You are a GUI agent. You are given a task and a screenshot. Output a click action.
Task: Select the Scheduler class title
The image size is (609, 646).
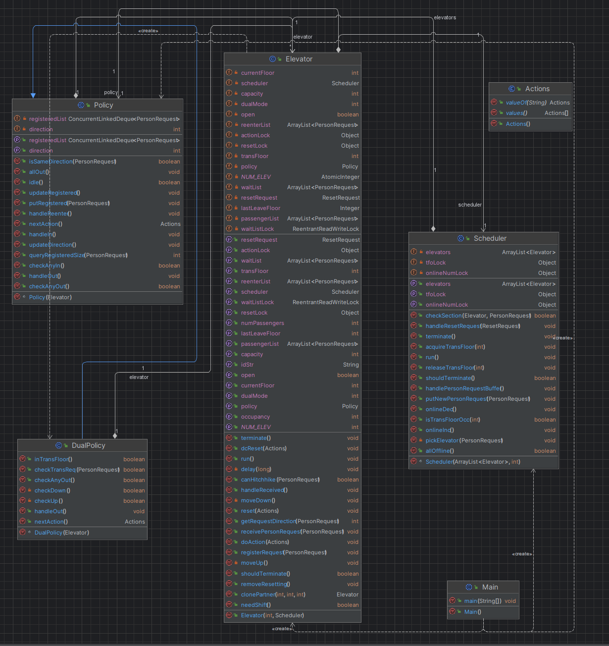point(490,238)
